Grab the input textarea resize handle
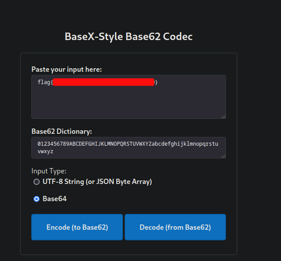The width and height of the screenshot is (281, 261). 223,116
